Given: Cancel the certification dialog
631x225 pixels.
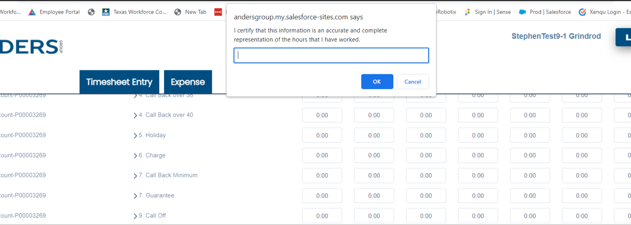Looking at the screenshot, I should coord(412,82).
